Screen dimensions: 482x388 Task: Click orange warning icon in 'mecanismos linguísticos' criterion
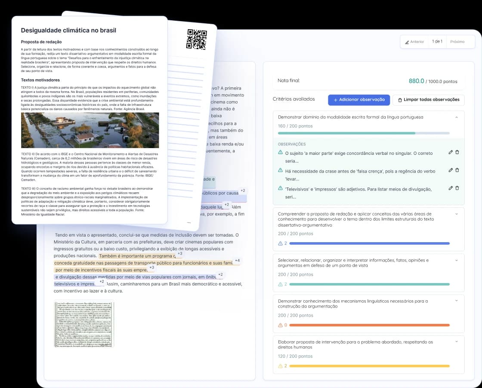pyautogui.click(x=280, y=325)
